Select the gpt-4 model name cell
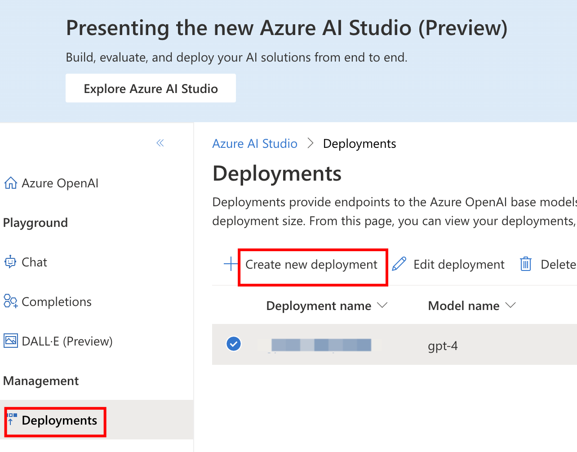This screenshot has width=577, height=452. (443, 346)
